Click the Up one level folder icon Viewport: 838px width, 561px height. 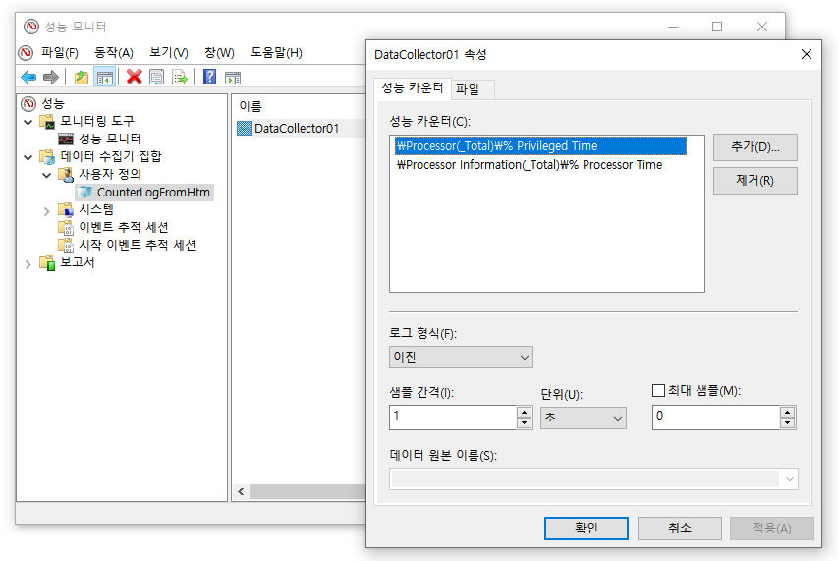coord(82,78)
